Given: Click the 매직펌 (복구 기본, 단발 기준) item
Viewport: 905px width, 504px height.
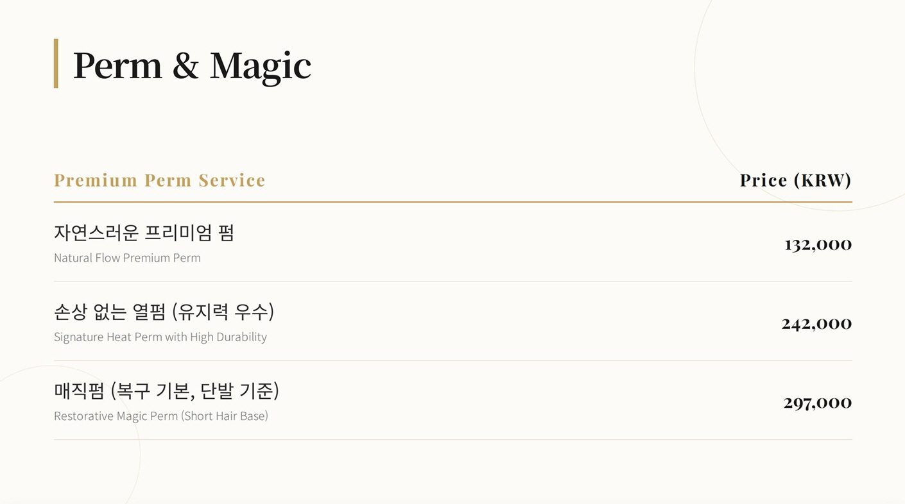Looking at the screenshot, I should [166, 391].
